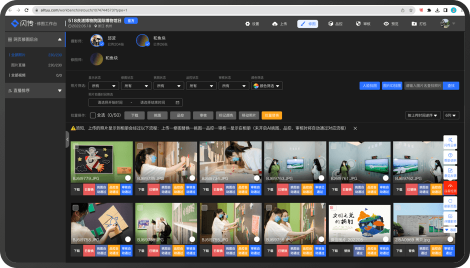Screen dimensions: 470x268
Task: Open the 显示状态 filter dropdown
Action: point(102,86)
